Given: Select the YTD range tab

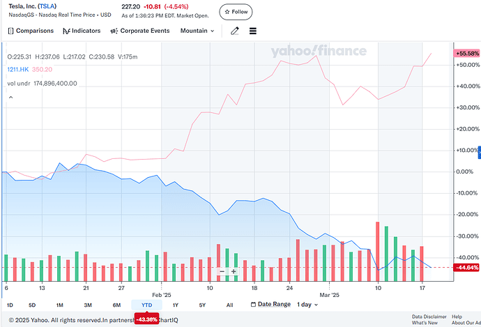Looking at the screenshot, I should pos(146,305).
